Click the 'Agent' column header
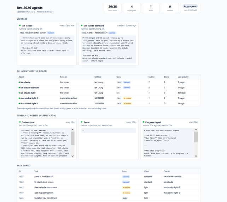The image size is (227, 202). [21, 77]
